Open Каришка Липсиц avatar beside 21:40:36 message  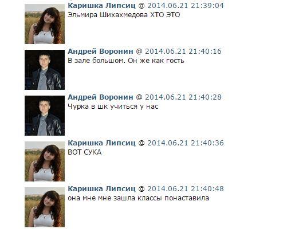(x=45, y=161)
